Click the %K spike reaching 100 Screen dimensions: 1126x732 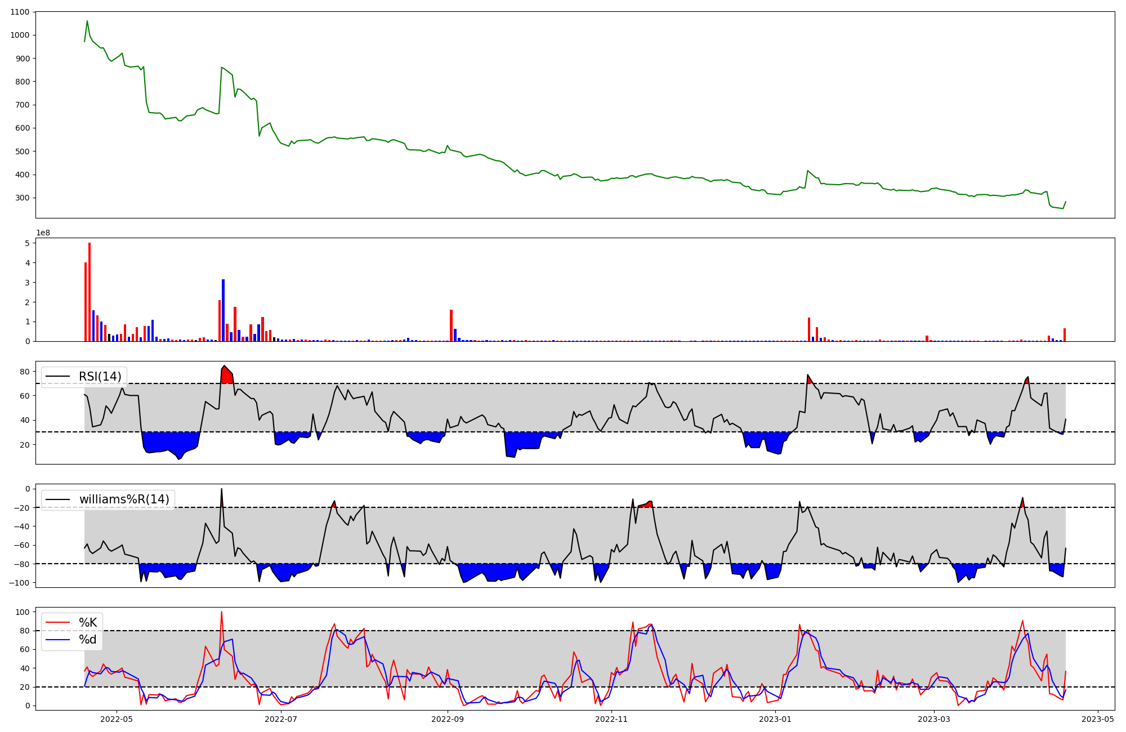[221, 613]
